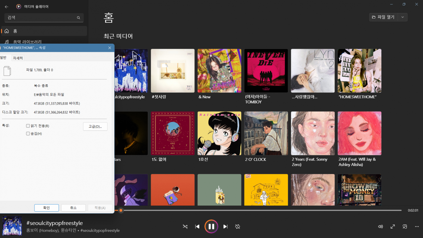Image resolution: width=423 pixels, height=238 pixels.
Task: Click the & New title text
Action: pos(204,97)
